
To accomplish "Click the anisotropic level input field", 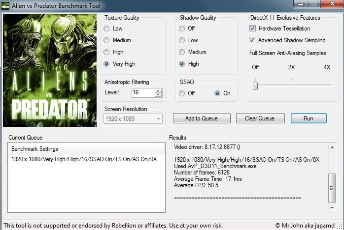I will tap(143, 92).
